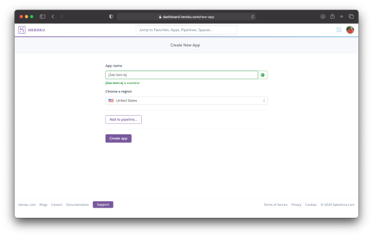Click the Heroku logo icon
Image resolution: width=373 pixels, height=237 pixels.
click(22, 30)
